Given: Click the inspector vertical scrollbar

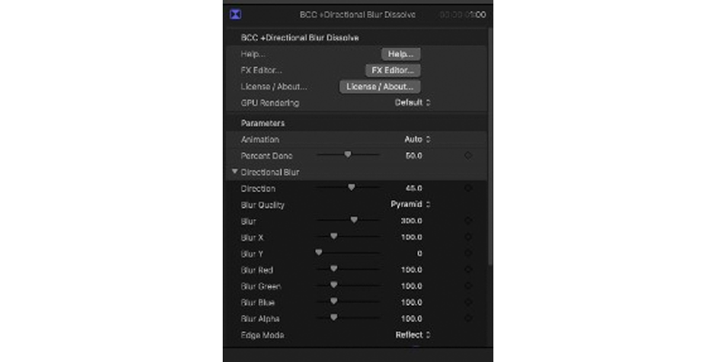Looking at the screenshot, I should click(x=490, y=147).
